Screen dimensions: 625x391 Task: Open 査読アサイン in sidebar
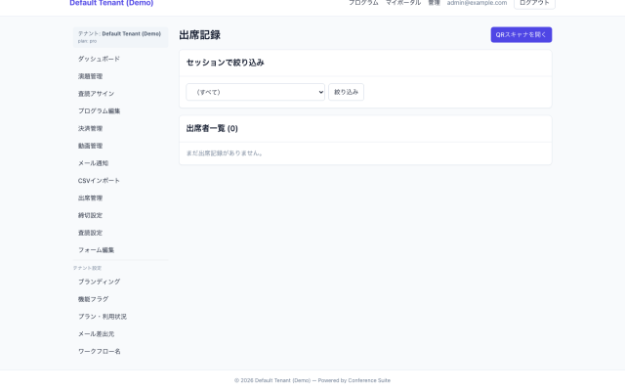point(120,94)
